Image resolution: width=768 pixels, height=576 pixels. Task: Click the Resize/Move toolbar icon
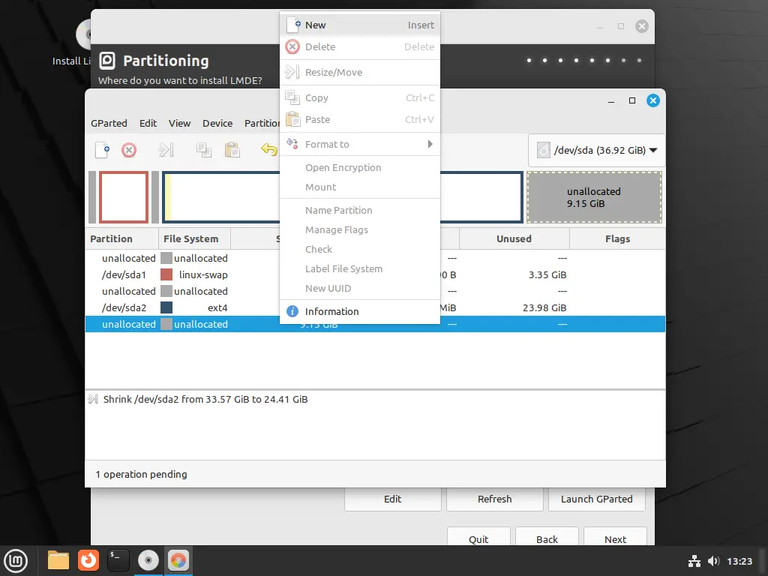(x=166, y=150)
